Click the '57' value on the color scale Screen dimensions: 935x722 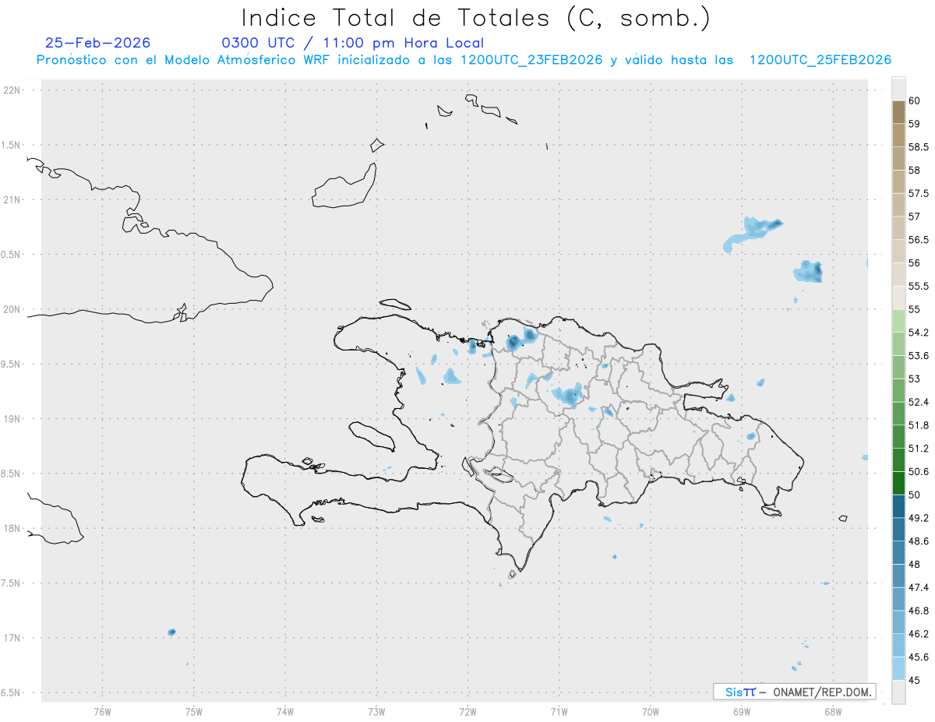tap(915, 217)
